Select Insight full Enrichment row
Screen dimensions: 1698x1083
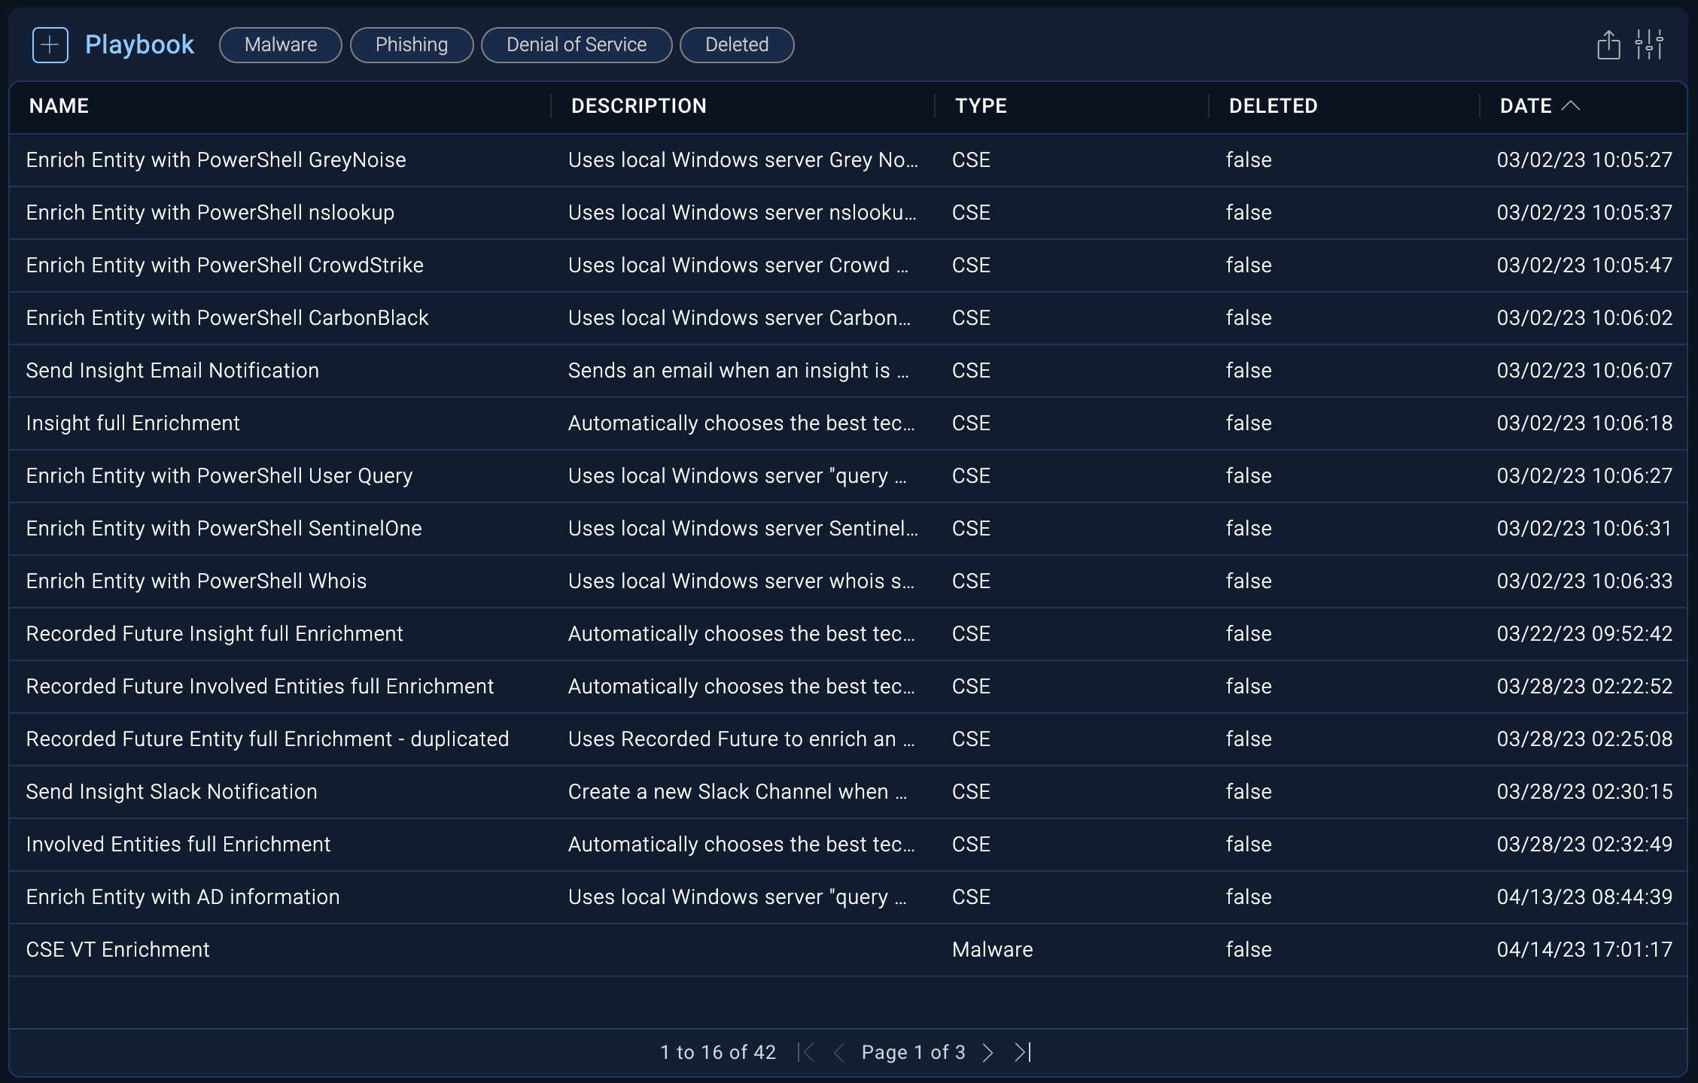click(x=133, y=423)
